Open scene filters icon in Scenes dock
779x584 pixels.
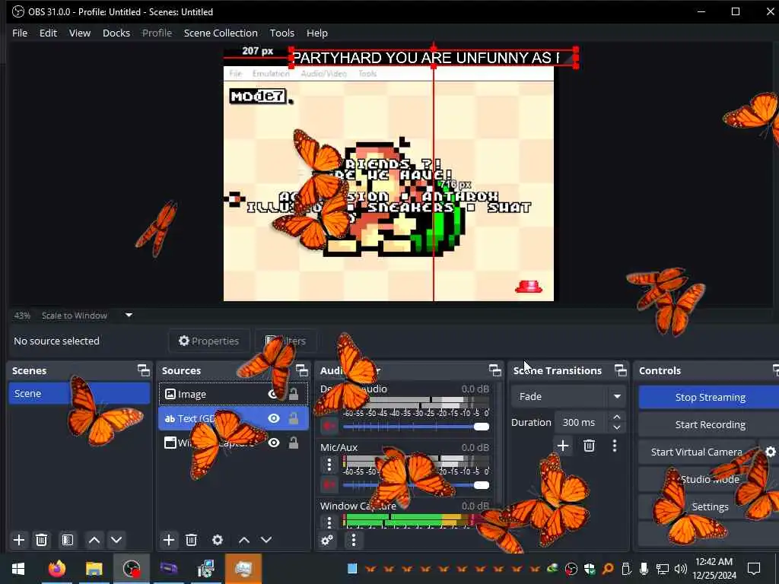(x=68, y=540)
